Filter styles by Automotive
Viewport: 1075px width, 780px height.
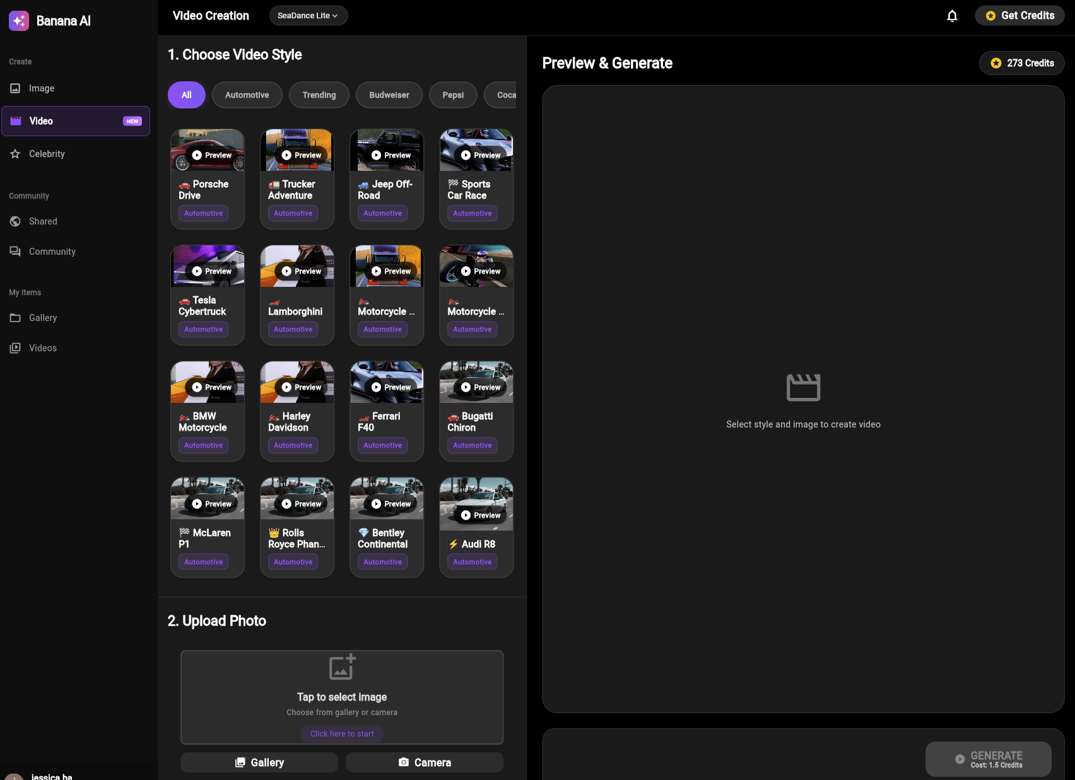point(247,95)
